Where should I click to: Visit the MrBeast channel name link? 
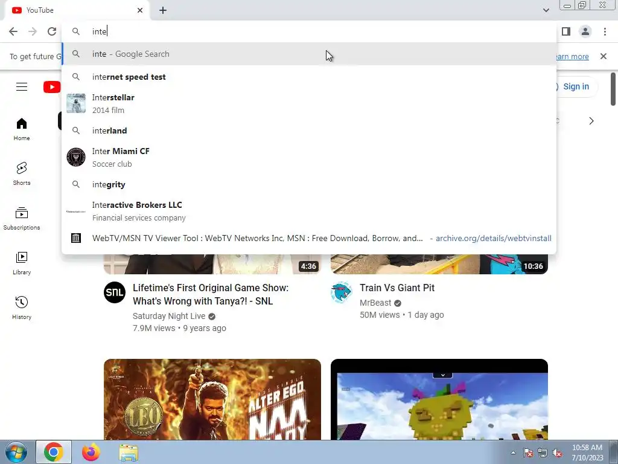375,303
